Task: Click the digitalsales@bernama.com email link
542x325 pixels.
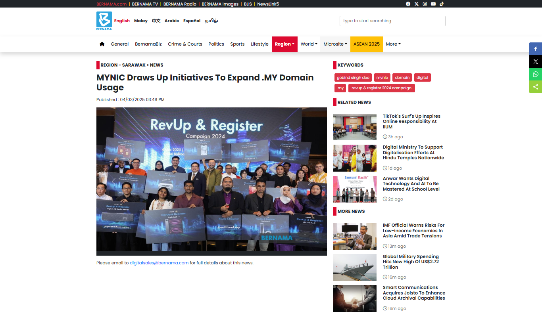Action: (x=159, y=263)
